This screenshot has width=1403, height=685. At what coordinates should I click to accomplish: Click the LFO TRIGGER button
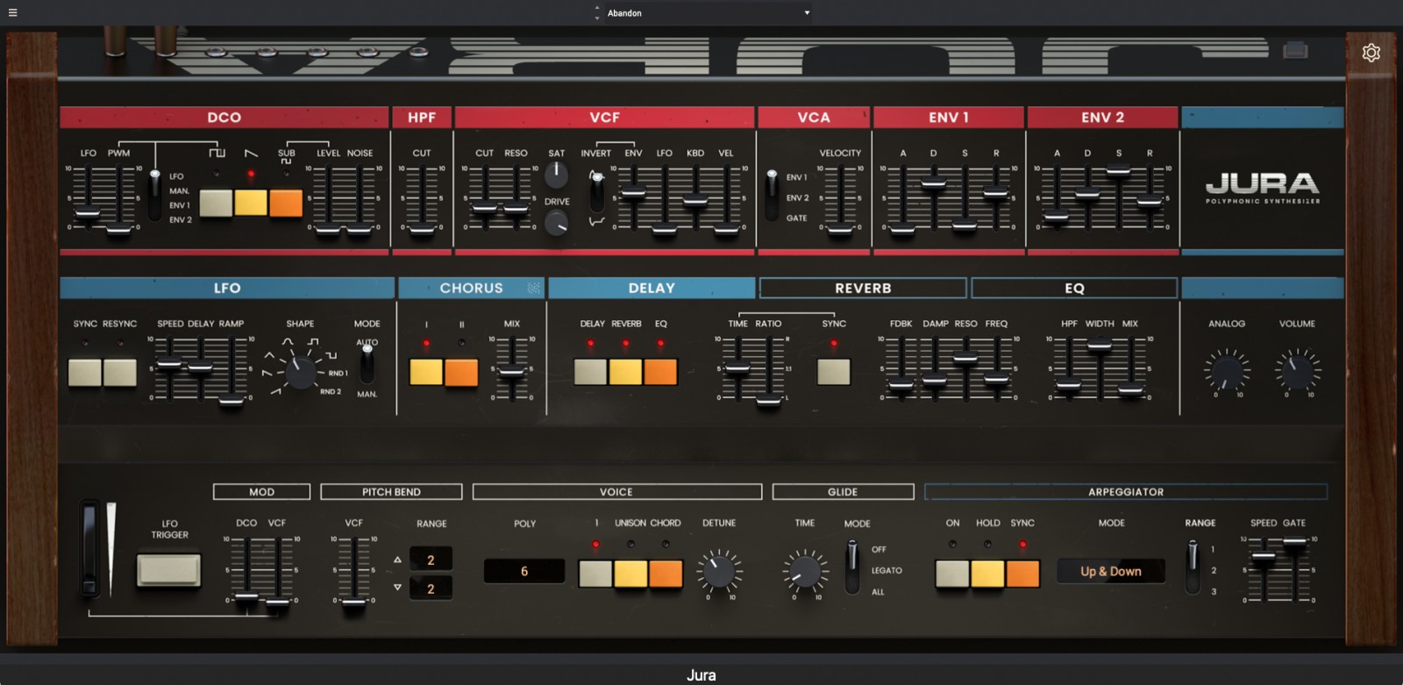click(169, 570)
